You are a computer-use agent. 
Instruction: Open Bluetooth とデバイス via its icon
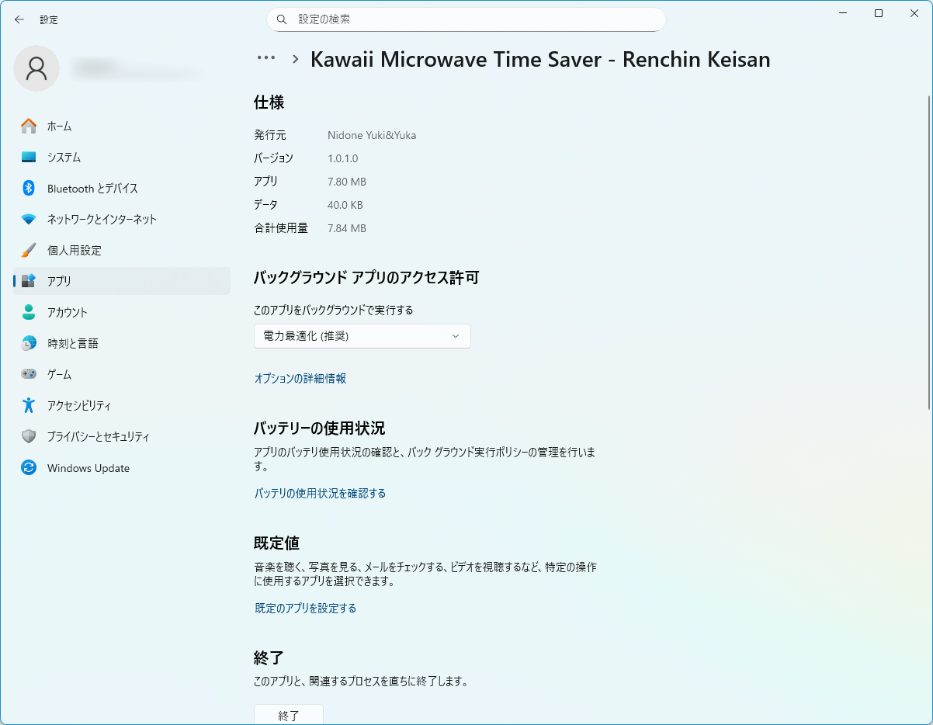click(x=29, y=188)
